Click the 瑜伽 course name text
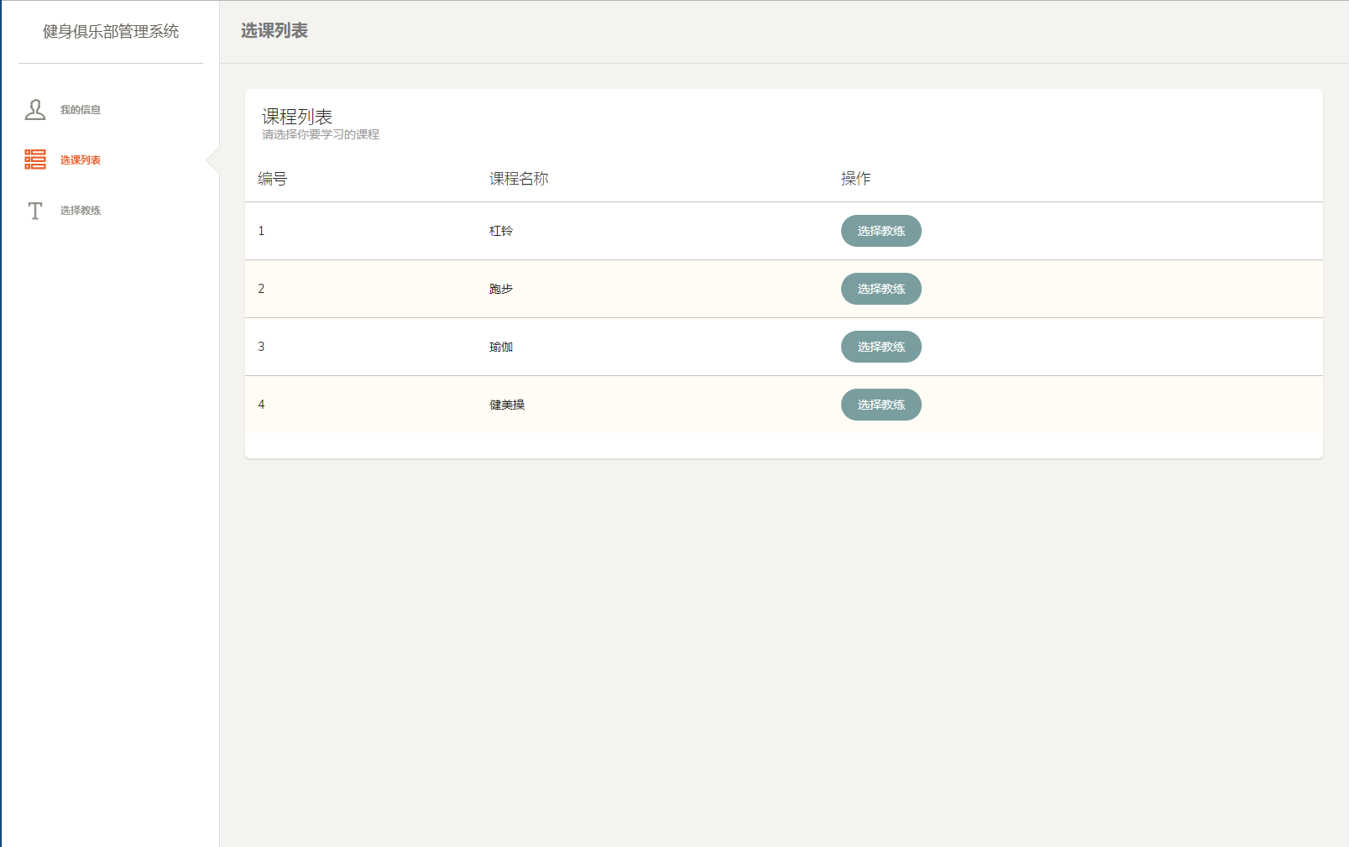The image size is (1349, 847). click(501, 347)
